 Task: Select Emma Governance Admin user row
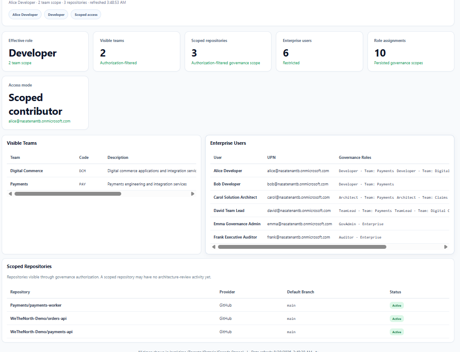click(x=330, y=224)
